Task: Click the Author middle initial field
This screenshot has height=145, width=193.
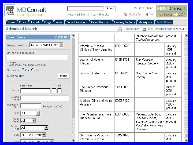Action: coord(60,91)
